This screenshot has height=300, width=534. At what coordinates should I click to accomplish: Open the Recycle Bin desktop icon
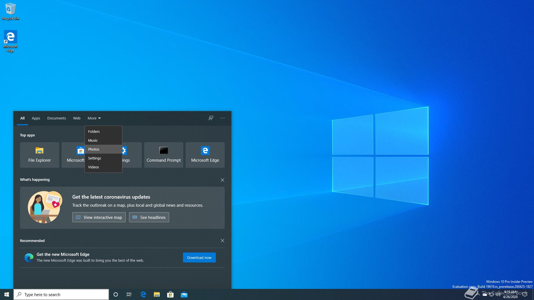point(10,11)
